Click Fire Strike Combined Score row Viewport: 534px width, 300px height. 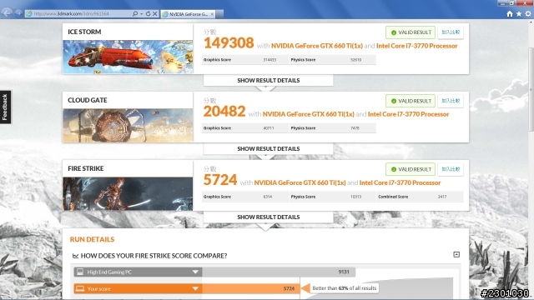(x=420, y=197)
